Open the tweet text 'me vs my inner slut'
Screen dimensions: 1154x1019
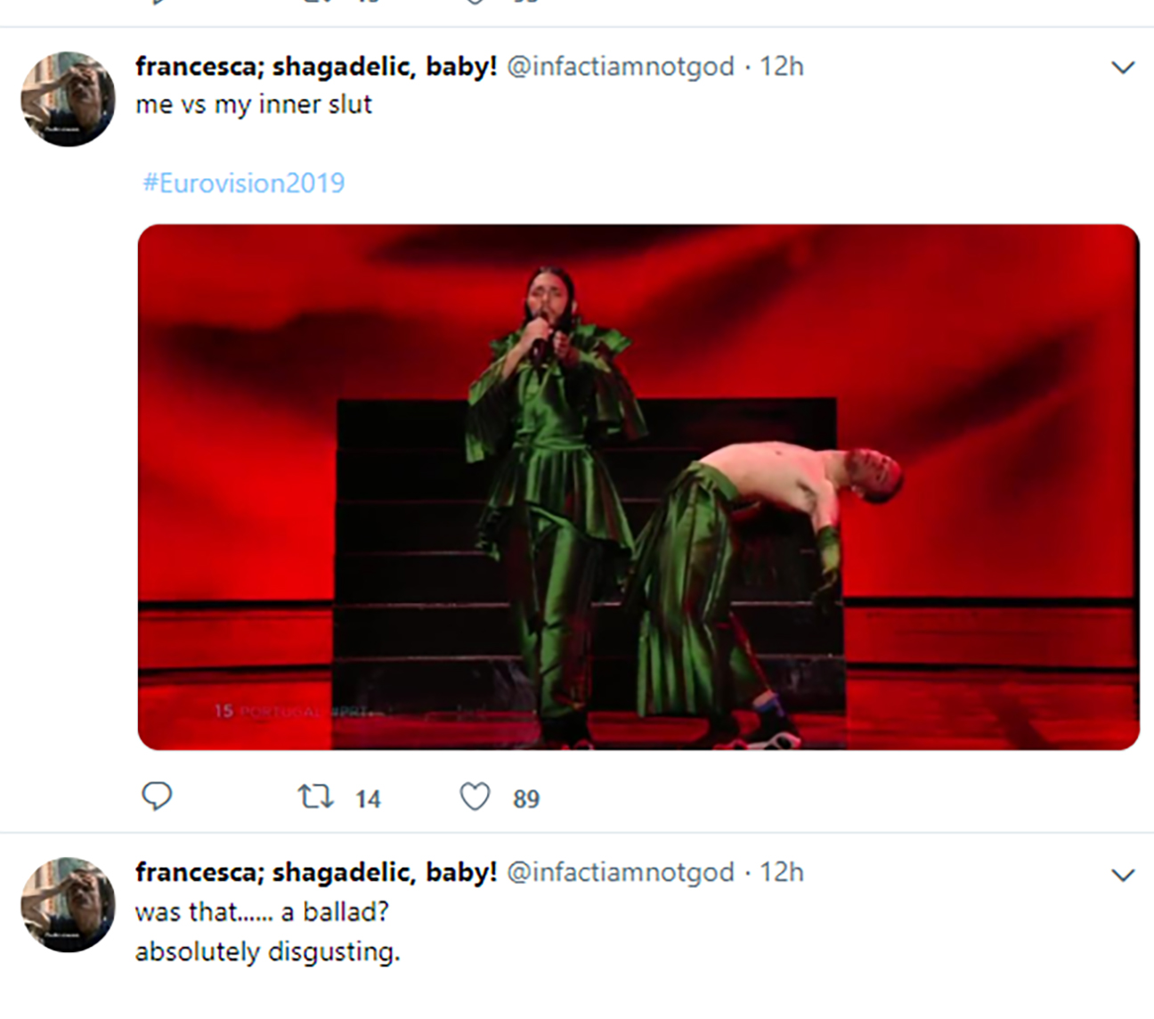point(254,105)
